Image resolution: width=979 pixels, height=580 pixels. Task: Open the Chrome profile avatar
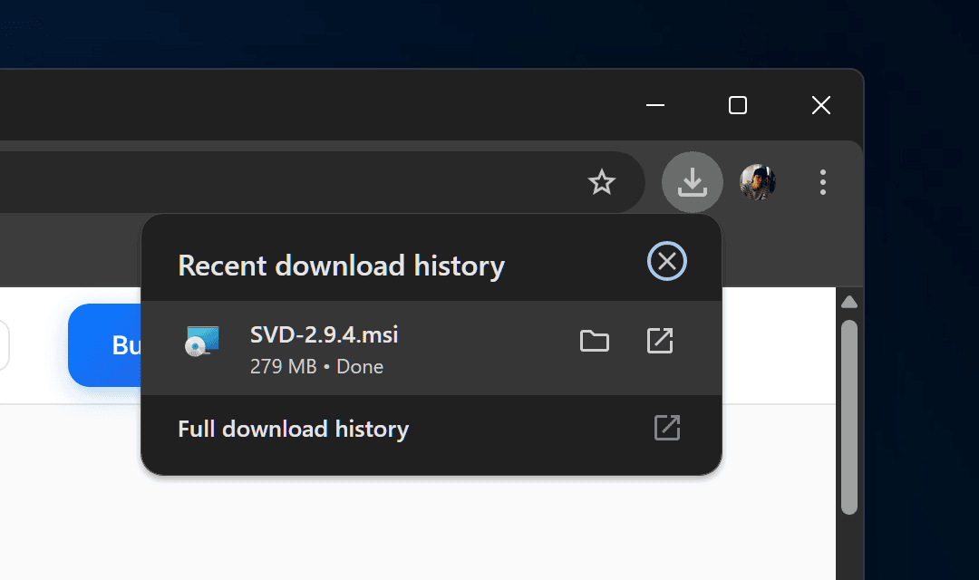pyautogui.click(x=757, y=182)
